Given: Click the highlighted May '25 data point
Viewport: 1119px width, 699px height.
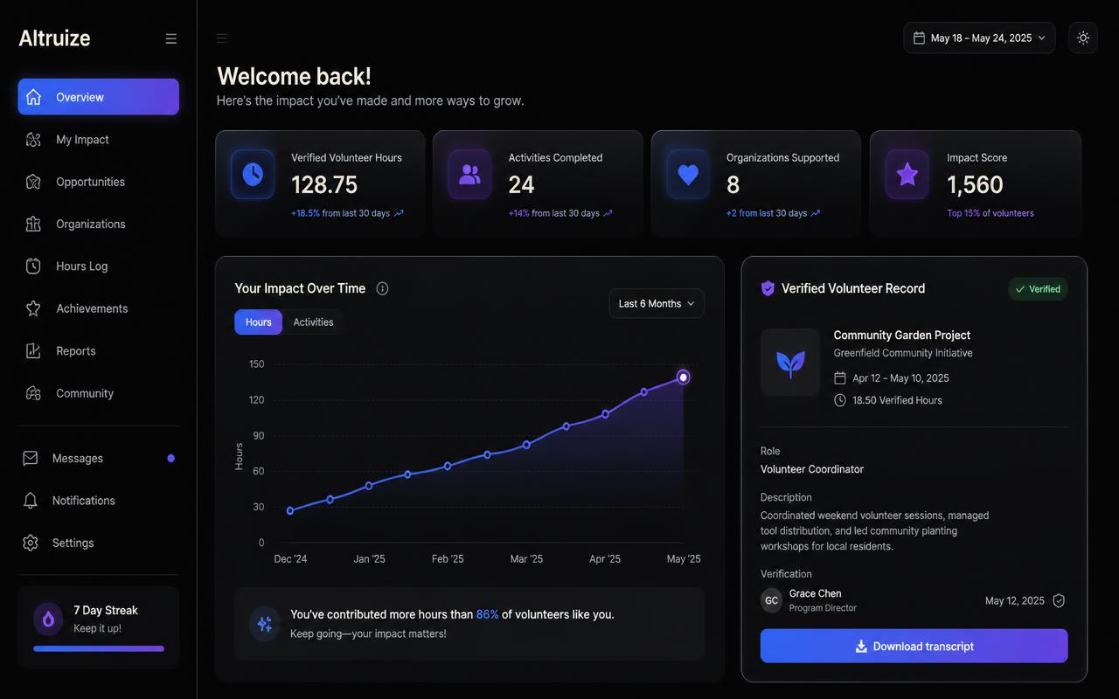Looking at the screenshot, I should [x=684, y=377].
